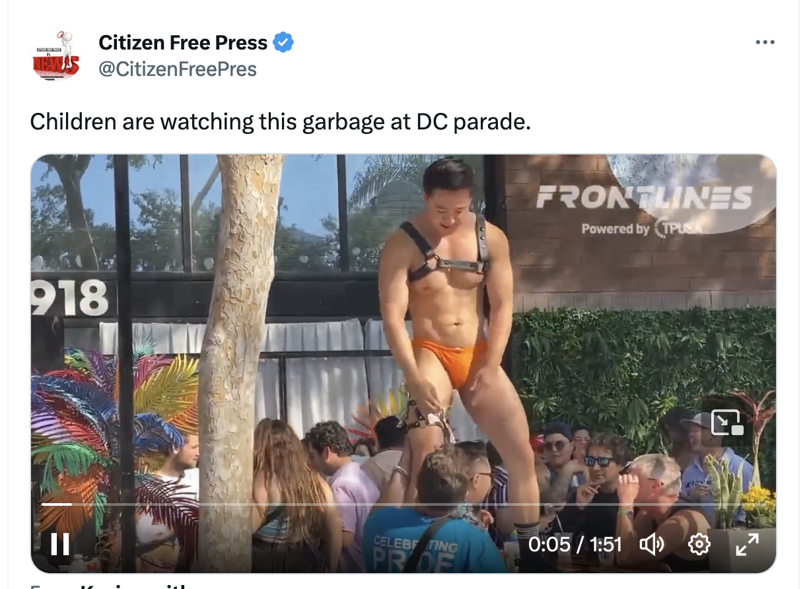The image size is (811, 589).
Task: Open the three-dot more options menu
Action: pos(765,42)
